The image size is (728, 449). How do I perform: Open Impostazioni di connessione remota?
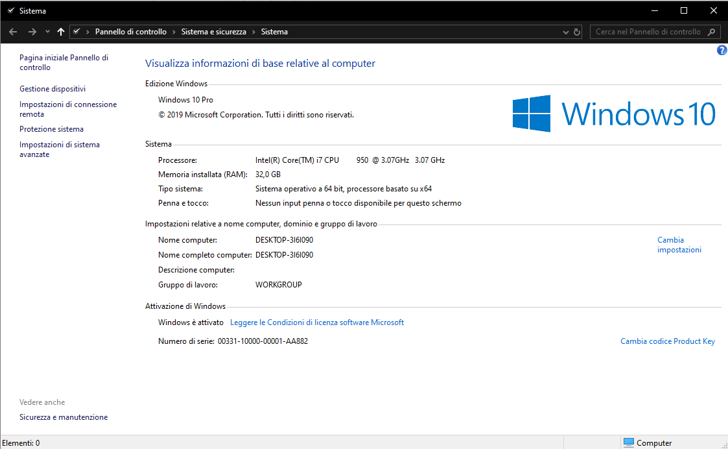(x=68, y=109)
